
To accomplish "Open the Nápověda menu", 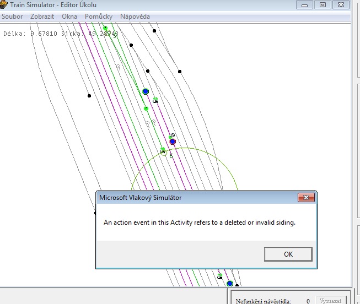I will (x=135, y=17).
